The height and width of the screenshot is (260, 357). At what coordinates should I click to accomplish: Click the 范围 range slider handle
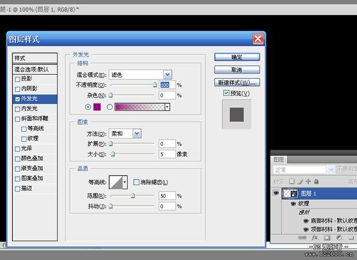pos(133,196)
